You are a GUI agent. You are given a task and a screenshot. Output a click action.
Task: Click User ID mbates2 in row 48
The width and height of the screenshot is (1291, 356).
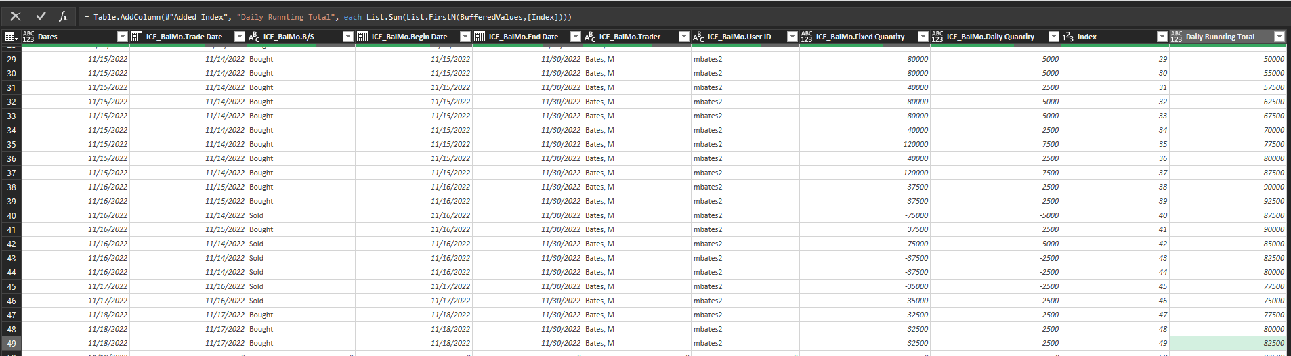[745, 329]
